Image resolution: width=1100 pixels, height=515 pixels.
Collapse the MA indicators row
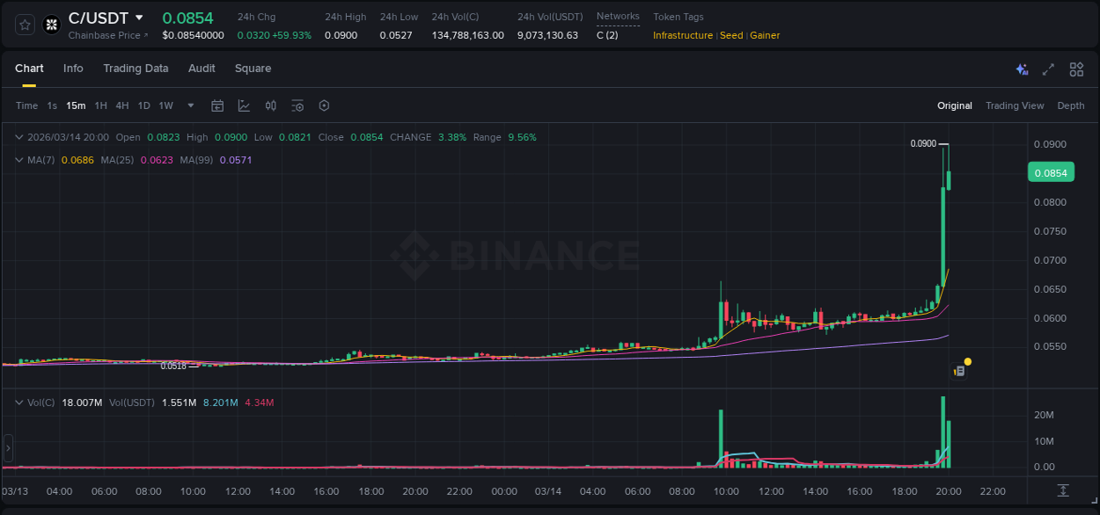[x=19, y=161]
